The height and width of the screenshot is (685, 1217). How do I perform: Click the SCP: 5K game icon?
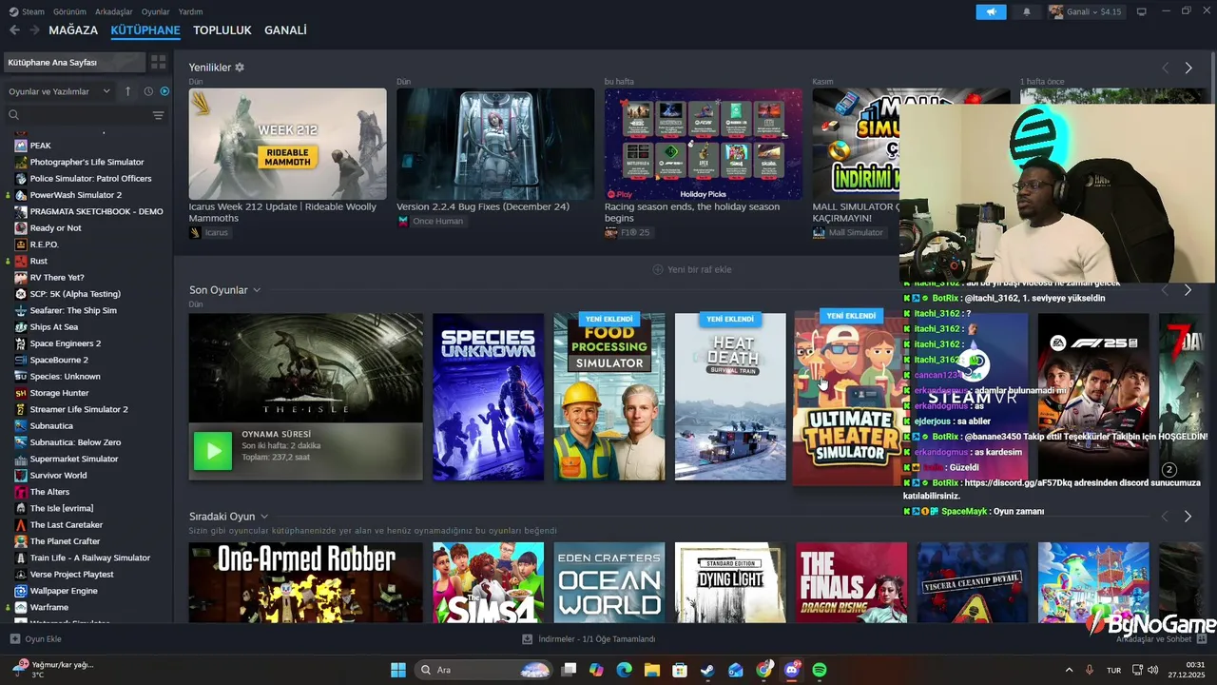point(21,294)
